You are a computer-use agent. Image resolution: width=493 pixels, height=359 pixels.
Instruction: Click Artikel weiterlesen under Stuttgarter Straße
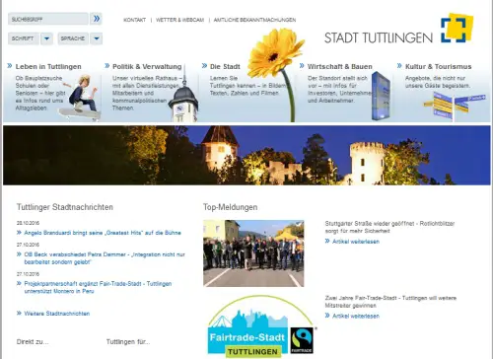(356, 242)
